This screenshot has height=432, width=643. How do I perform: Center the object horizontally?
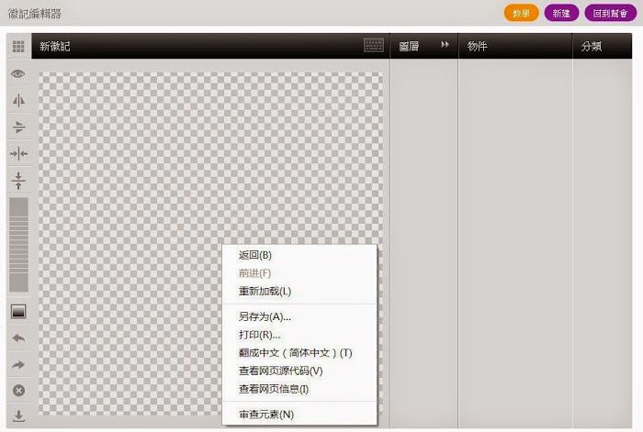coord(18,153)
